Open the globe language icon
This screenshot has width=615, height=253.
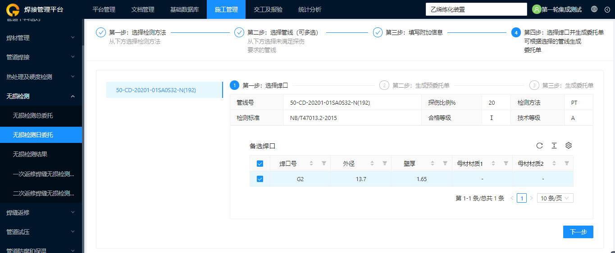pos(594,9)
